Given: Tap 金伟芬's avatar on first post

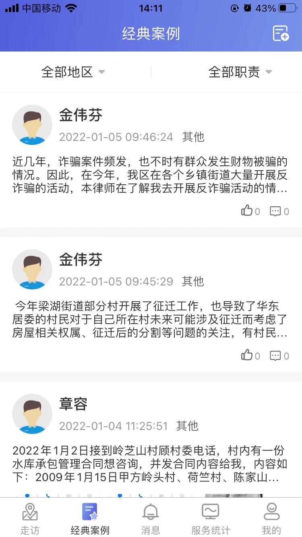Looking at the screenshot, I should tap(32, 125).
